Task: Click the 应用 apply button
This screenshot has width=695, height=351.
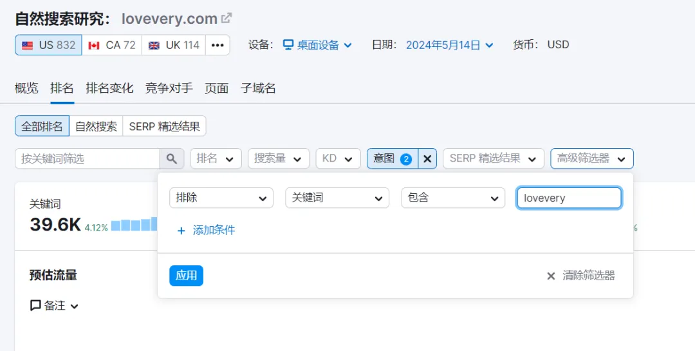Action: coord(186,276)
